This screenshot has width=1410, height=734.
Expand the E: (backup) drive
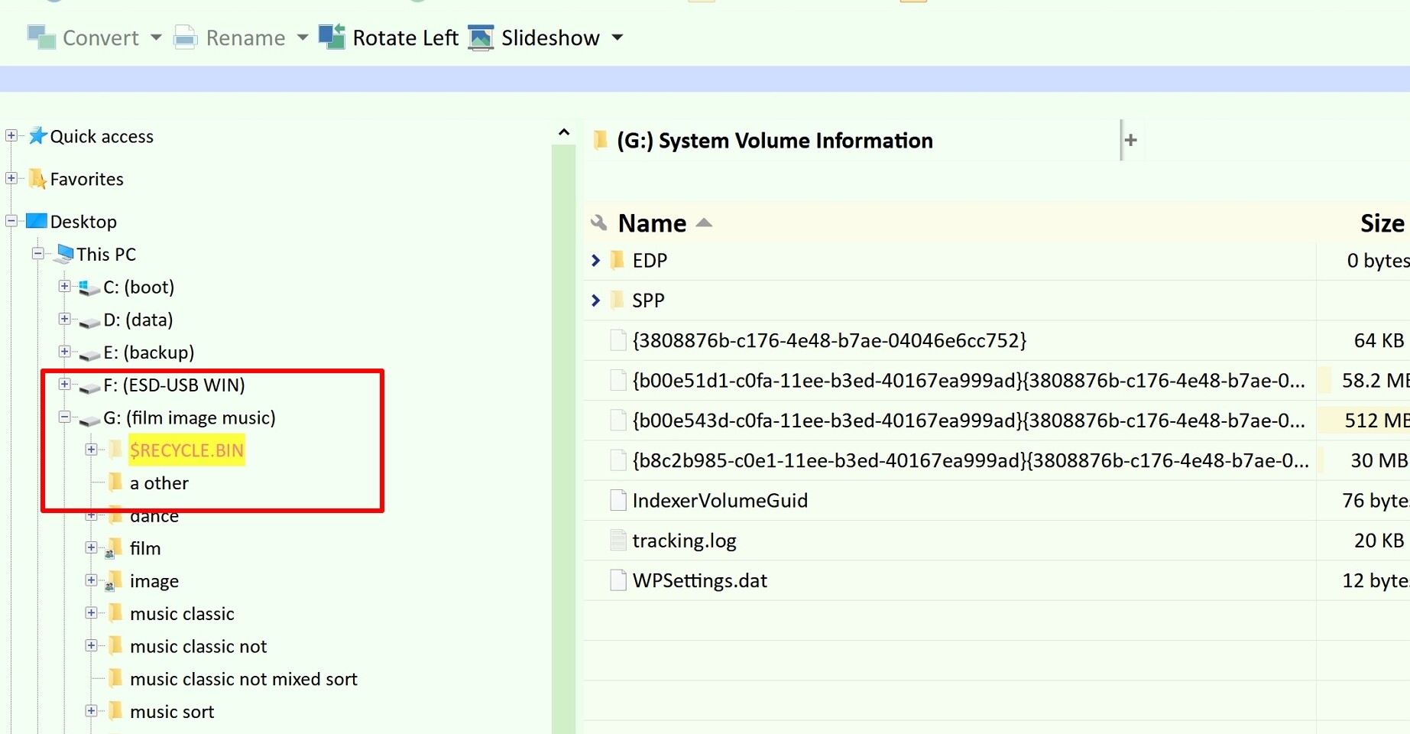[x=64, y=352]
